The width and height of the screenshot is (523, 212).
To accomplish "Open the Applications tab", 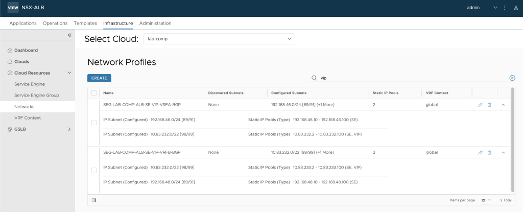I will pos(22,23).
